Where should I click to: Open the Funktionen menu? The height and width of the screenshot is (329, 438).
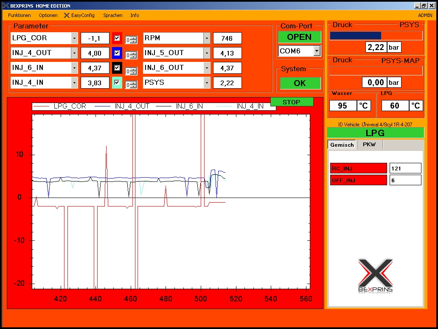coord(19,15)
